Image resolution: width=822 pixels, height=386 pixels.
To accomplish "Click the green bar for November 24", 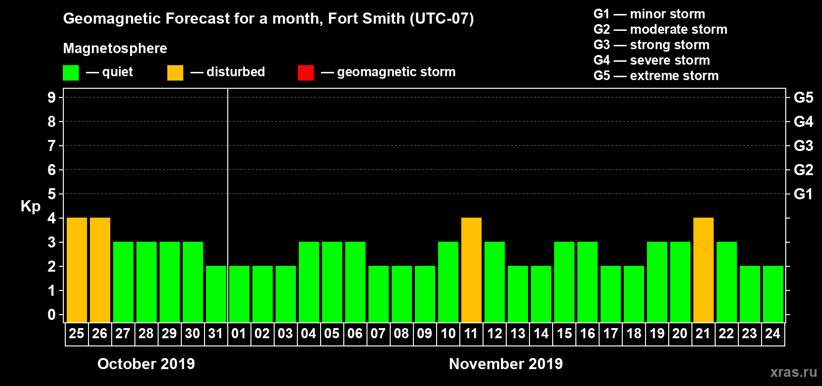I will (x=773, y=294).
